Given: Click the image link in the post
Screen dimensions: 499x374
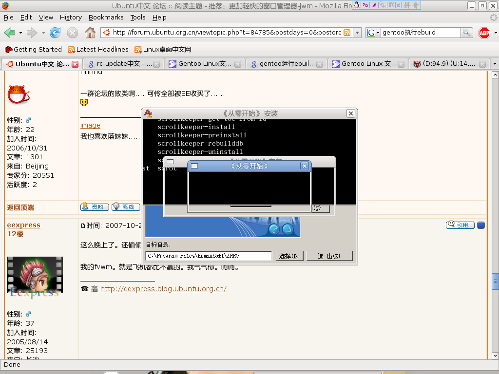Looking at the screenshot, I should pos(90,125).
